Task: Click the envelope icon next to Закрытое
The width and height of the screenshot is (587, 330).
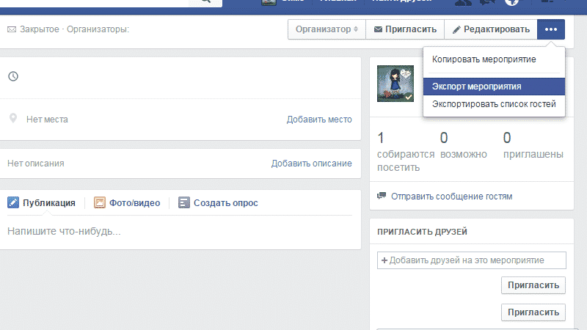Action: 12,29
